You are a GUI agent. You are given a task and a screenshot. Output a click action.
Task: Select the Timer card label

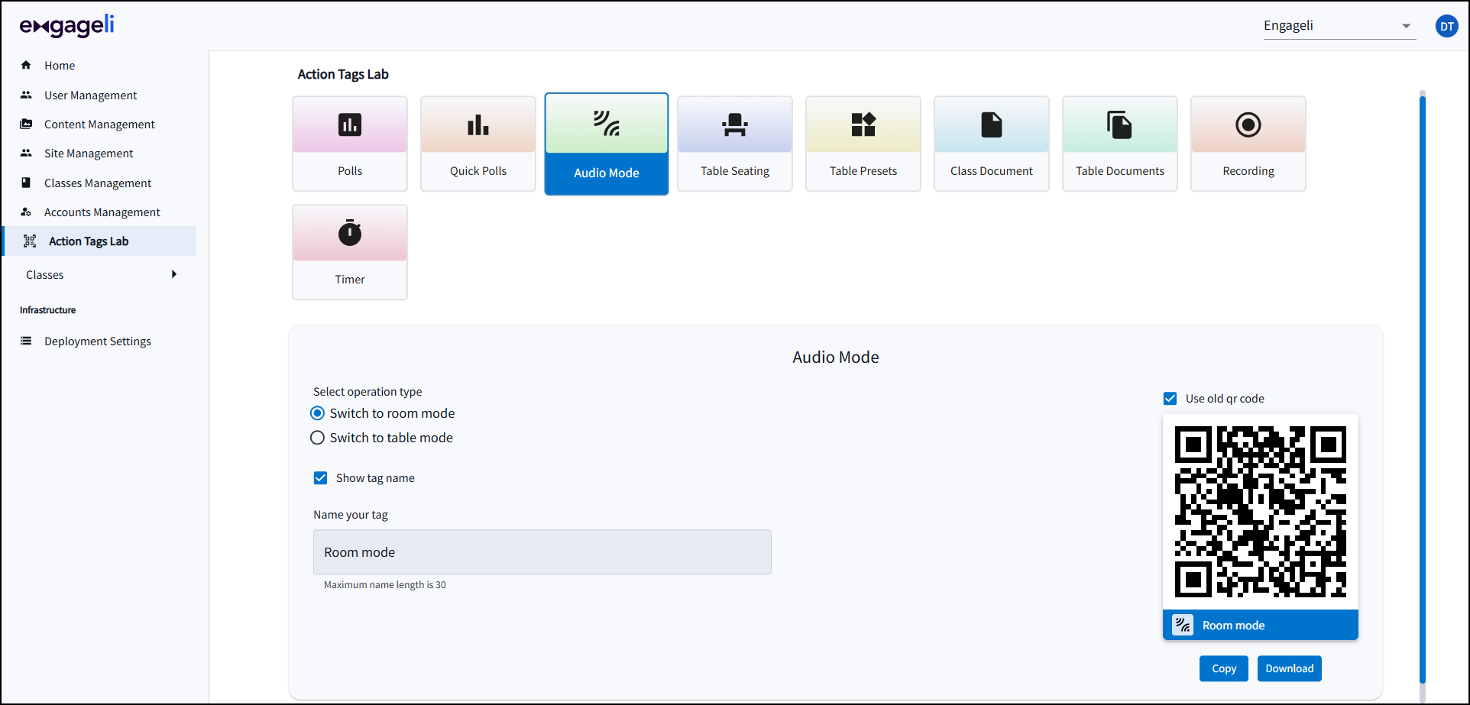coord(350,280)
